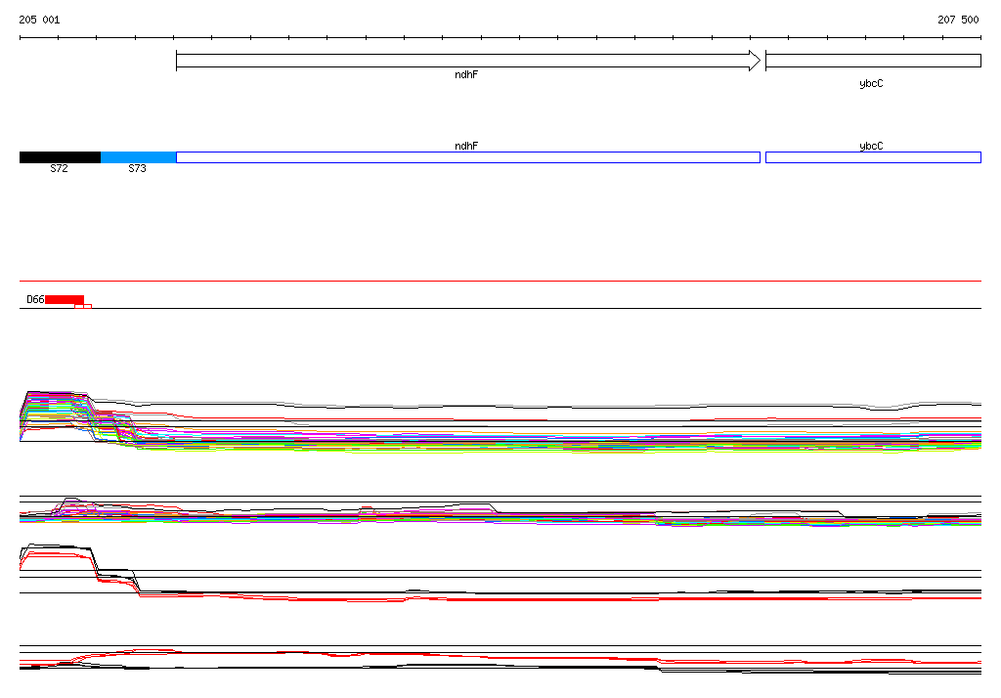Screen dimensions: 1001x698
Task: Click the S73 text label
Action: [138, 169]
